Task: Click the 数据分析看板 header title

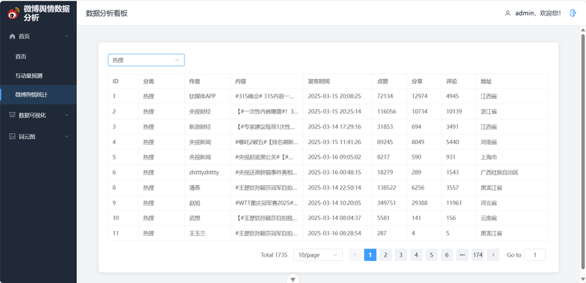Action: tap(107, 13)
